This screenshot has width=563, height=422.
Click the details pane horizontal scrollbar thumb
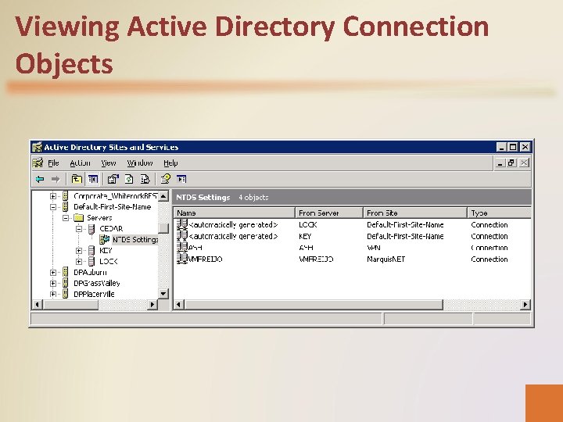click(314, 304)
